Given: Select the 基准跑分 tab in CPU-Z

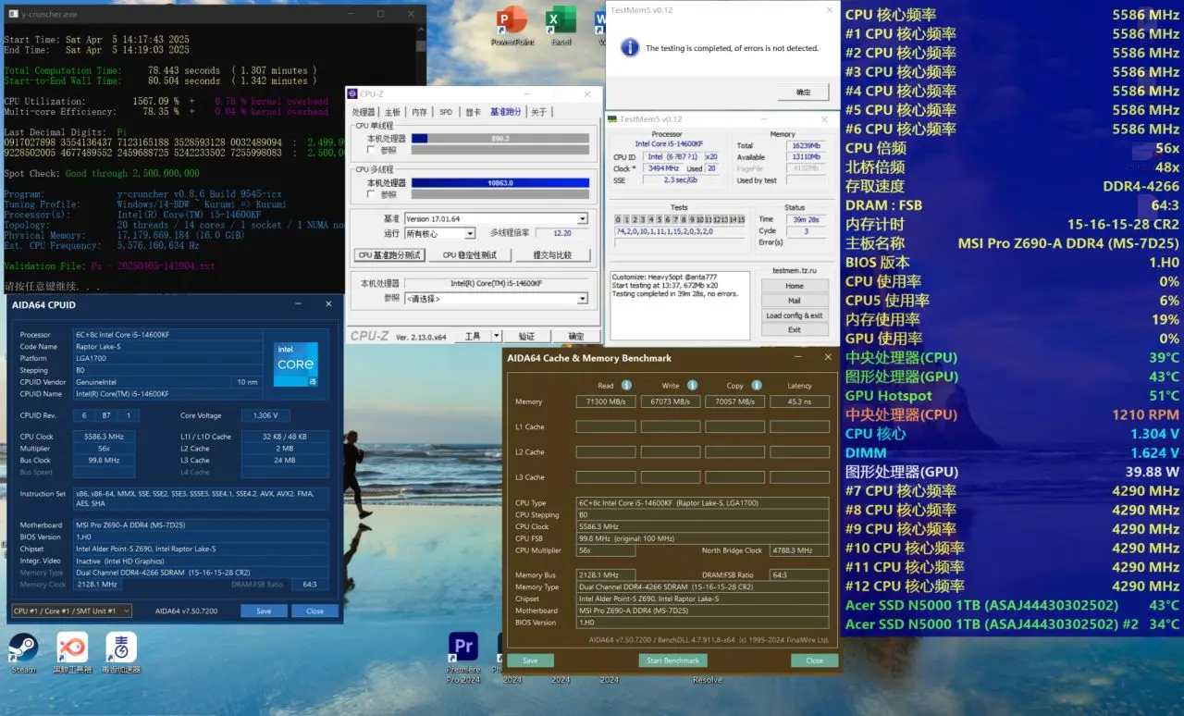Looking at the screenshot, I should tap(506, 112).
